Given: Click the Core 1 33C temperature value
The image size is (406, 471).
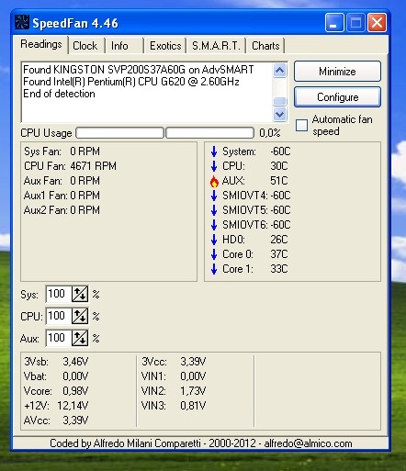Looking at the screenshot, I should point(278,269).
